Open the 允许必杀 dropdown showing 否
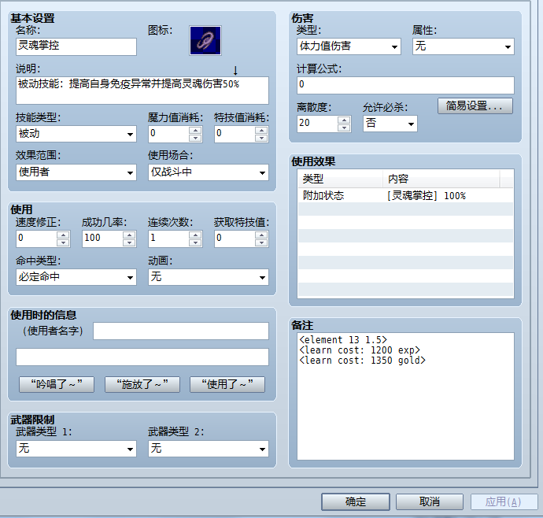Viewport: 543px width, 518px height. click(390, 124)
